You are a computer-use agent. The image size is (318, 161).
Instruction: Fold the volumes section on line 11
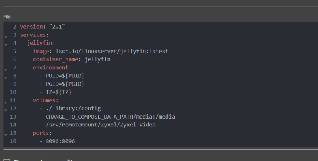(6, 102)
